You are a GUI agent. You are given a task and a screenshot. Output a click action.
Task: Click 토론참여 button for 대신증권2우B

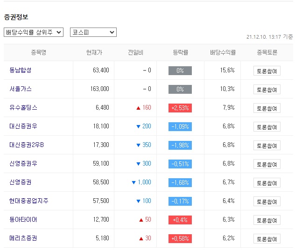click(x=267, y=146)
